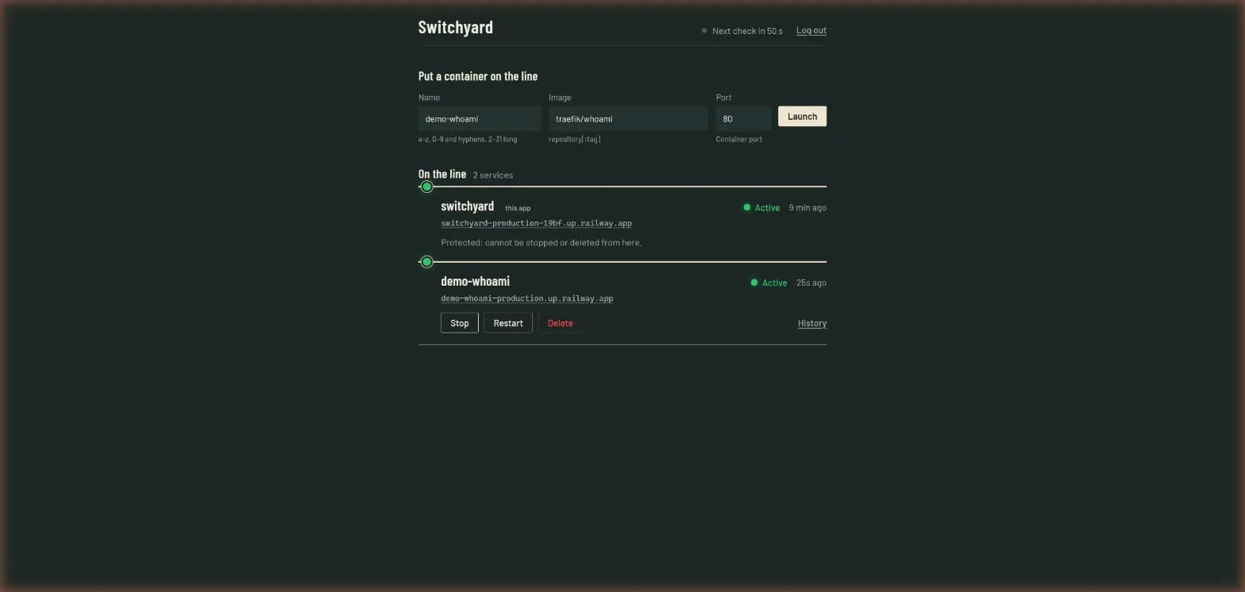Click the 'On the line' heading
This screenshot has width=1245, height=592.
(x=442, y=174)
